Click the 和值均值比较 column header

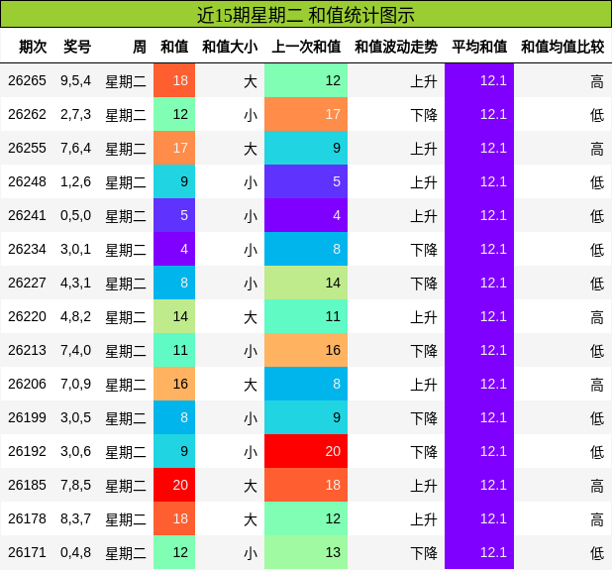[x=562, y=47]
